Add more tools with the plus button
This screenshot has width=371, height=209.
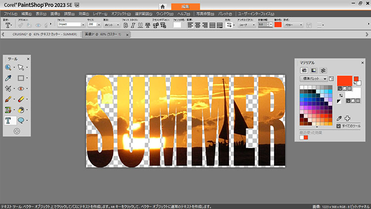(x=17, y=131)
